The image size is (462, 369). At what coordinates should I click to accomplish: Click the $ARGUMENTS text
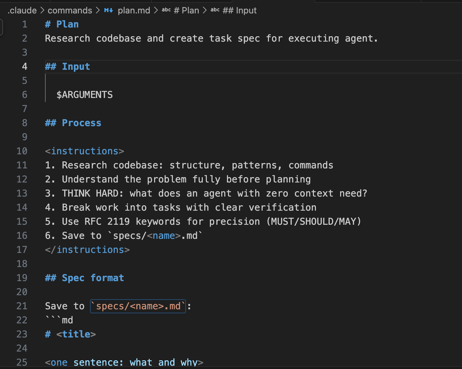tap(85, 95)
